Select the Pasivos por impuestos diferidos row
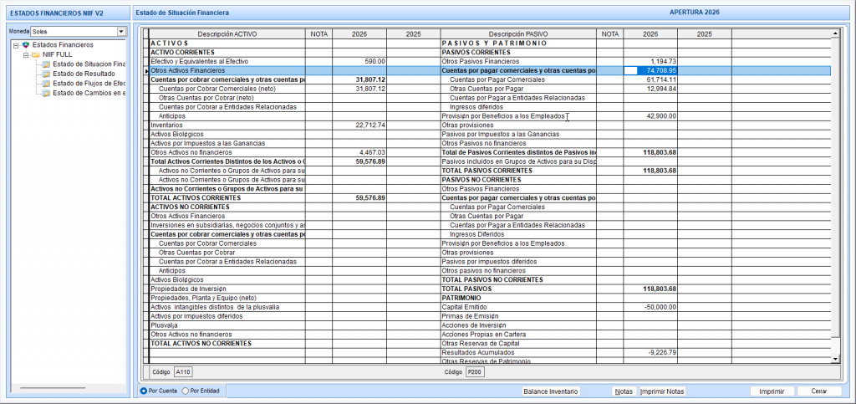 point(518,262)
